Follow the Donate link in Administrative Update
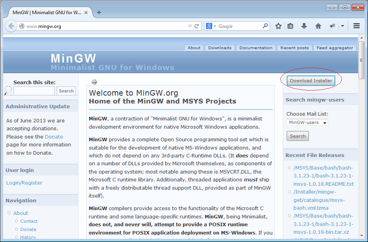Image resolution: width=368 pixels, height=242 pixels. pyautogui.click(x=54, y=137)
